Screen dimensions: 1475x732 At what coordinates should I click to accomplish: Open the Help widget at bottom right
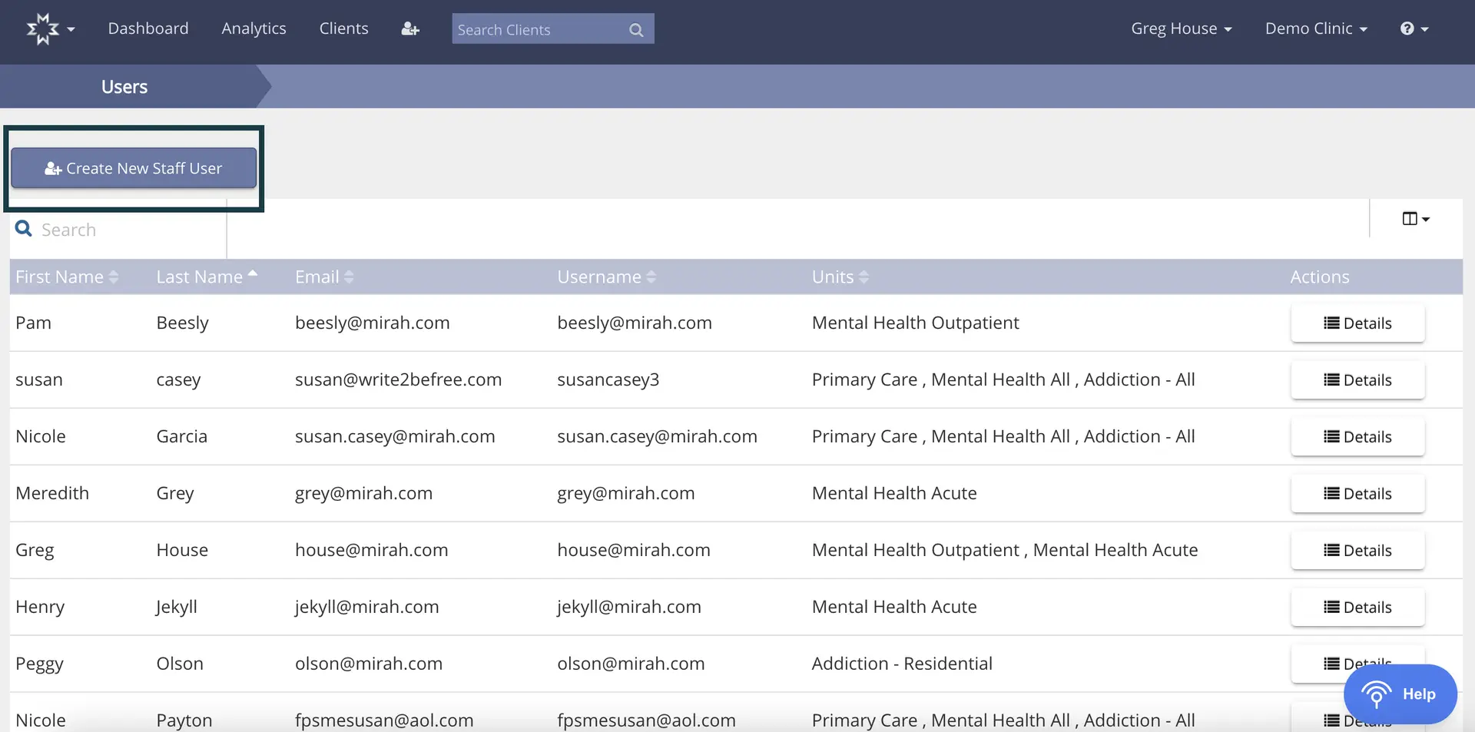click(x=1400, y=694)
